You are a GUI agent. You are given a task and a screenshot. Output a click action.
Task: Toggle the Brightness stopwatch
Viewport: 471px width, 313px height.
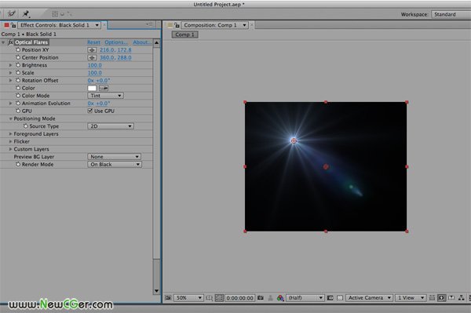pos(18,65)
